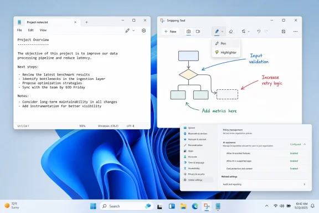
Task: Click the taskbar Search box
Action: click(x=127, y=206)
